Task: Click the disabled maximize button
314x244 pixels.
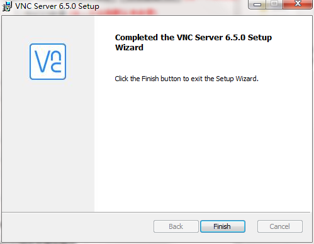Action: [274, 4]
